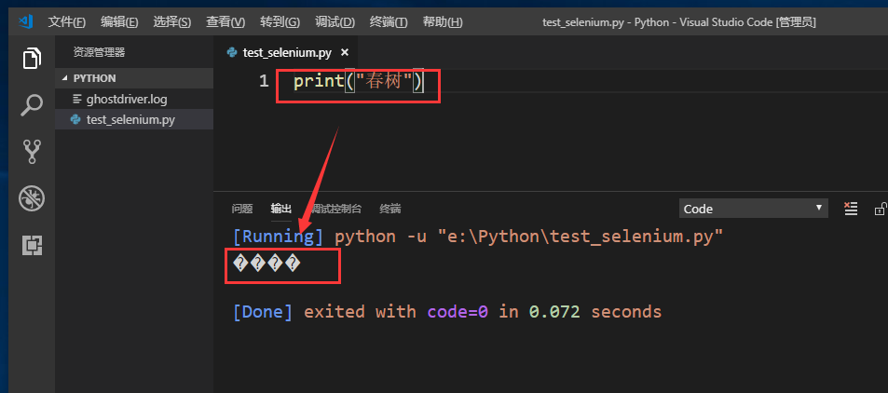Screen dimensions: 888x393
Task: Click the VS Code logo icon
Action: [x=25, y=21]
